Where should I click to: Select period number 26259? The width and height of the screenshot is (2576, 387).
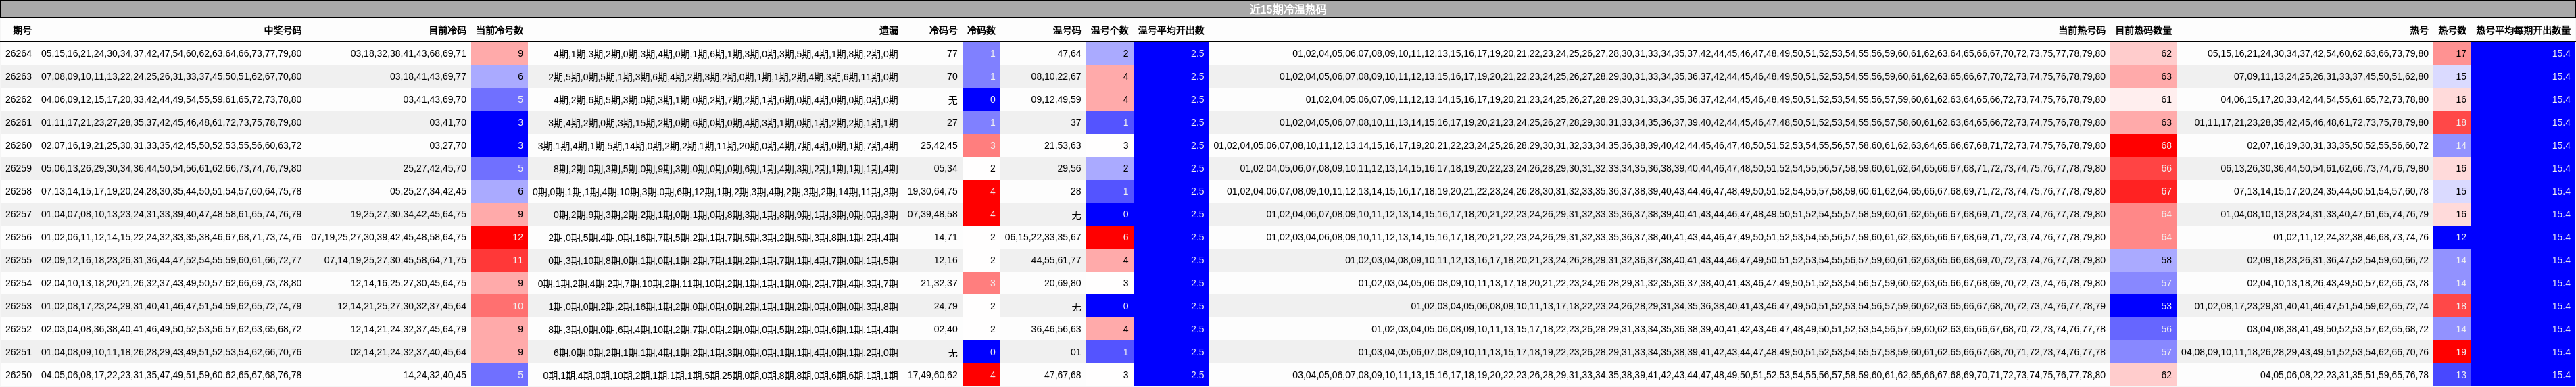coord(18,169)
